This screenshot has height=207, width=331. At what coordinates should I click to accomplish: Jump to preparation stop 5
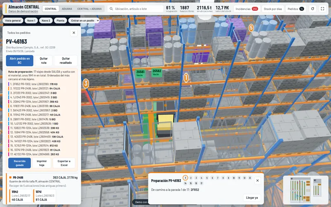coord(207,178)
